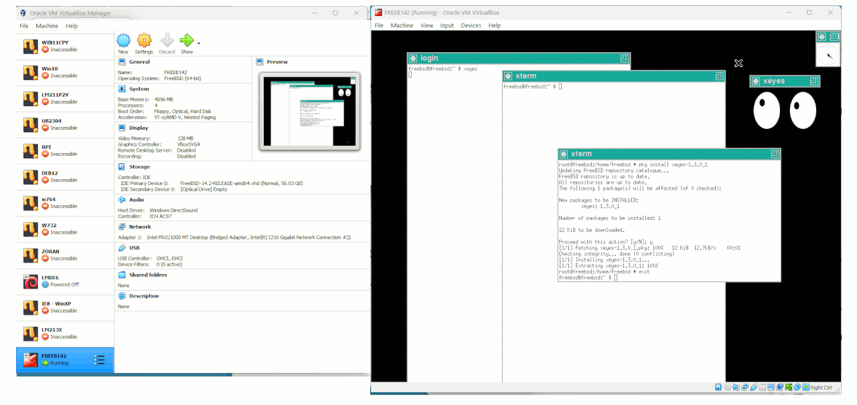Open Machine menu in VirtualBox Manager

coord(47,26)
